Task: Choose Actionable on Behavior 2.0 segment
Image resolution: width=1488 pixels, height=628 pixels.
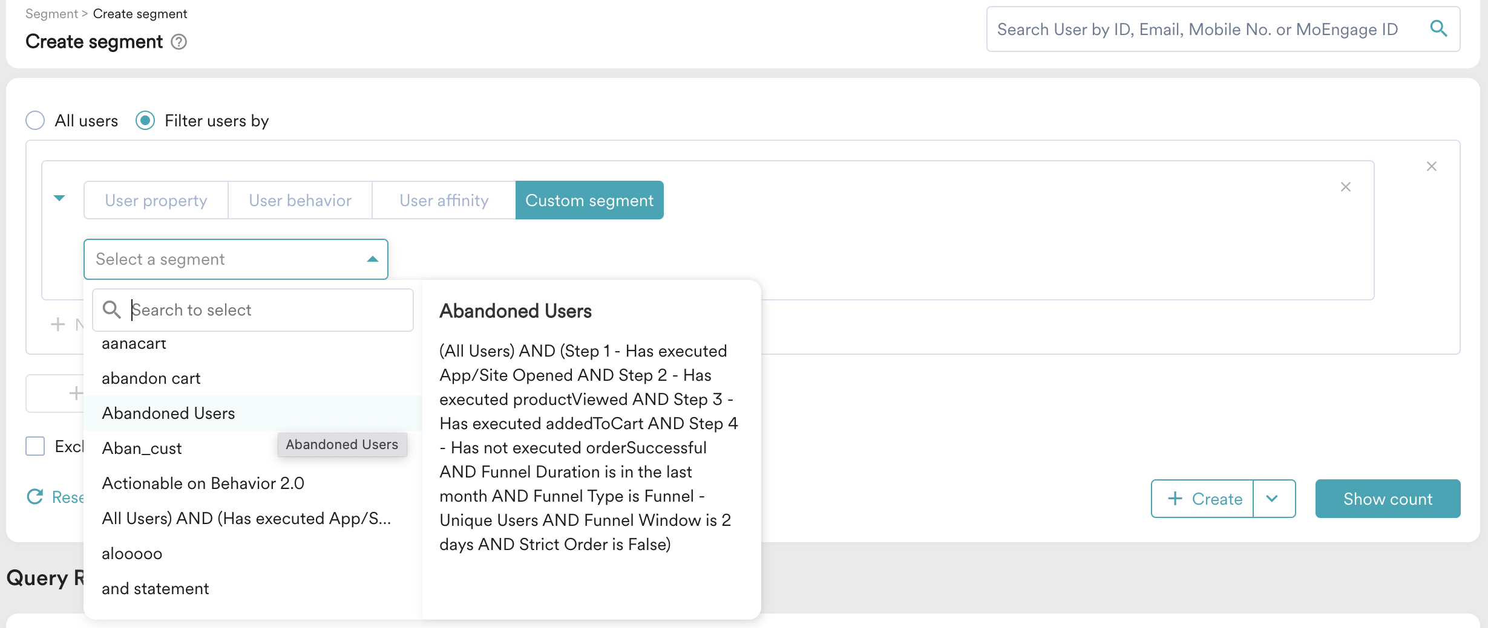Action: point(203,483)
